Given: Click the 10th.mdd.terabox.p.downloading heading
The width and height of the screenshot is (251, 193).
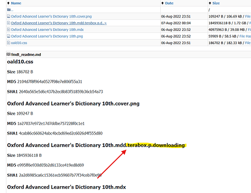Looking at the screenshot, I should click(96, 145).
